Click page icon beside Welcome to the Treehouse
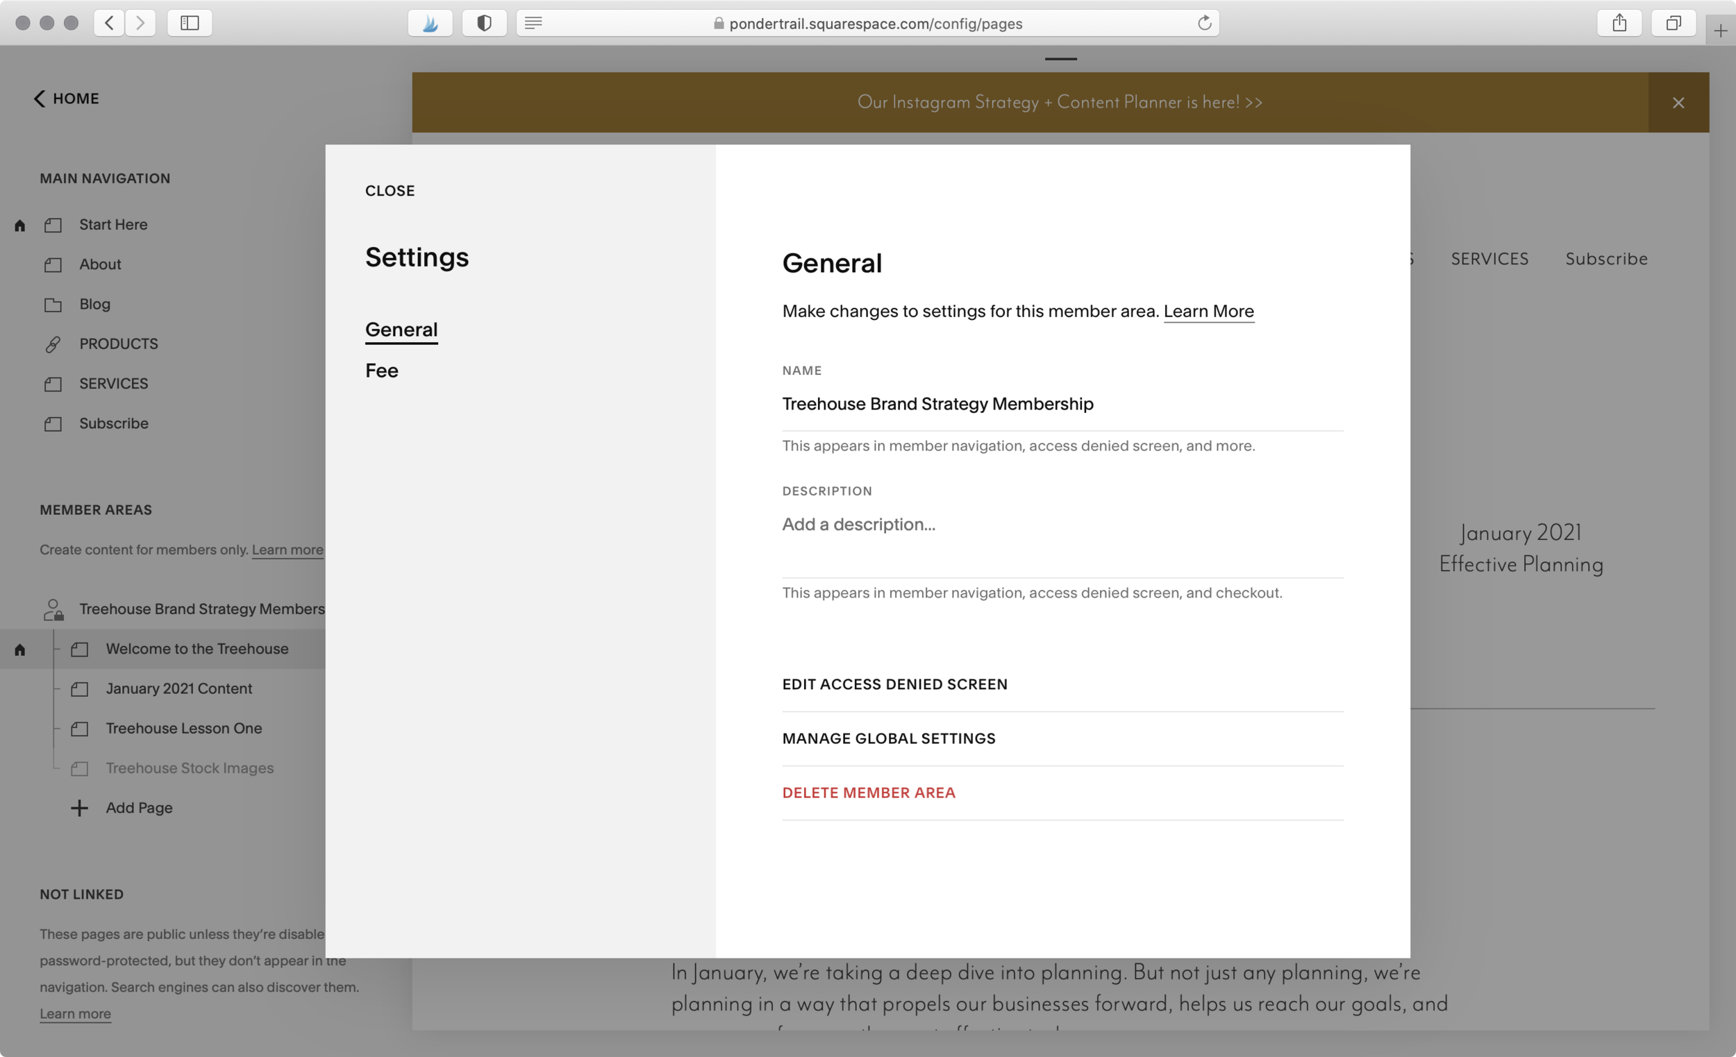Viewport: 1736px width, 1057px height. (80, 650)
